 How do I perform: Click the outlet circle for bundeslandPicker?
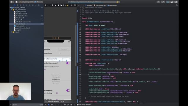click(80, 40)
